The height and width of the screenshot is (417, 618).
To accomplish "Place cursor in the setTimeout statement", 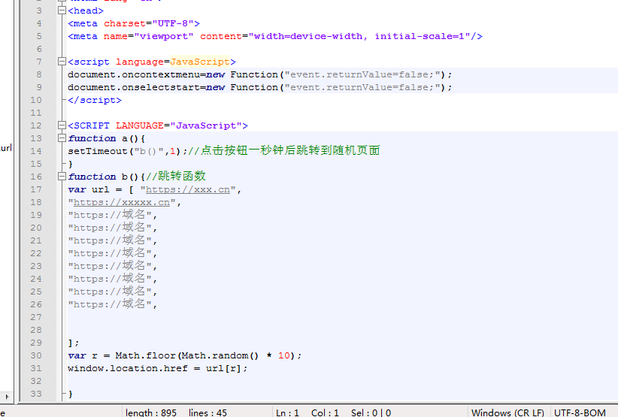I will [x=98, y=151].
